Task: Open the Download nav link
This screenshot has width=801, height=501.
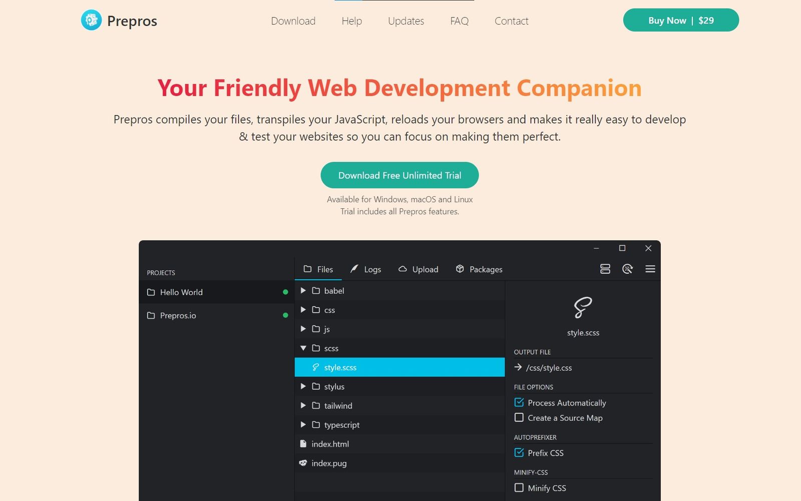Action: [x=293, y=21]
